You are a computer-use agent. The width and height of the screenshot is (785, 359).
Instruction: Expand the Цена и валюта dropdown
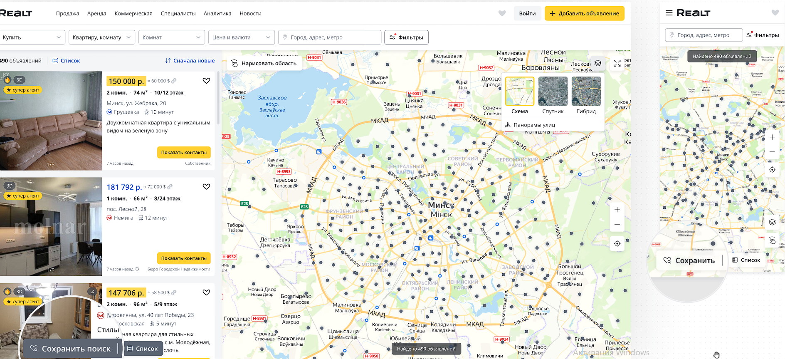[242, 37]
